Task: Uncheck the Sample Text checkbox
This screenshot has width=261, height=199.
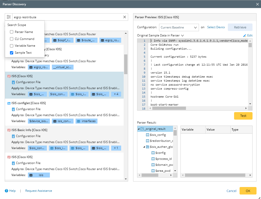Action: pos(12,53)
